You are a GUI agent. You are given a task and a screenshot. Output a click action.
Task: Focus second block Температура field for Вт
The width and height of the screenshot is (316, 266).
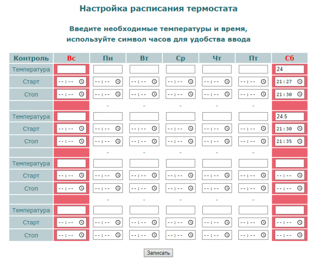[x=144, y=117]
